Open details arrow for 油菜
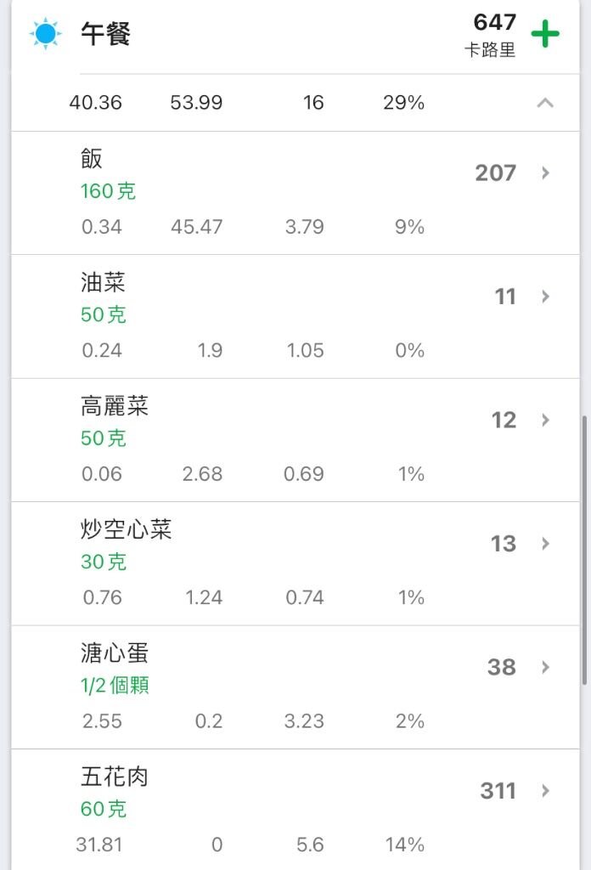The width and height of the screenshot is (591, 870). pyautogui.click(x=545, y=297)
